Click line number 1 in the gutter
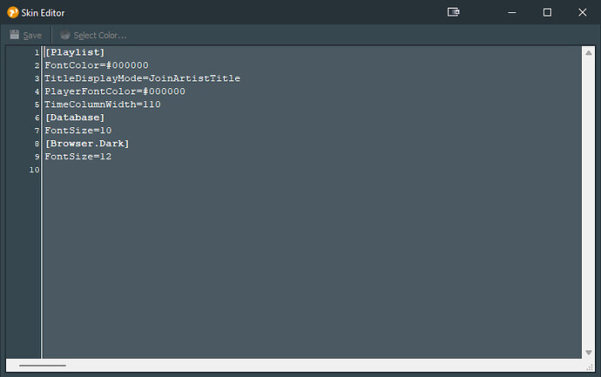 (37, 52)
